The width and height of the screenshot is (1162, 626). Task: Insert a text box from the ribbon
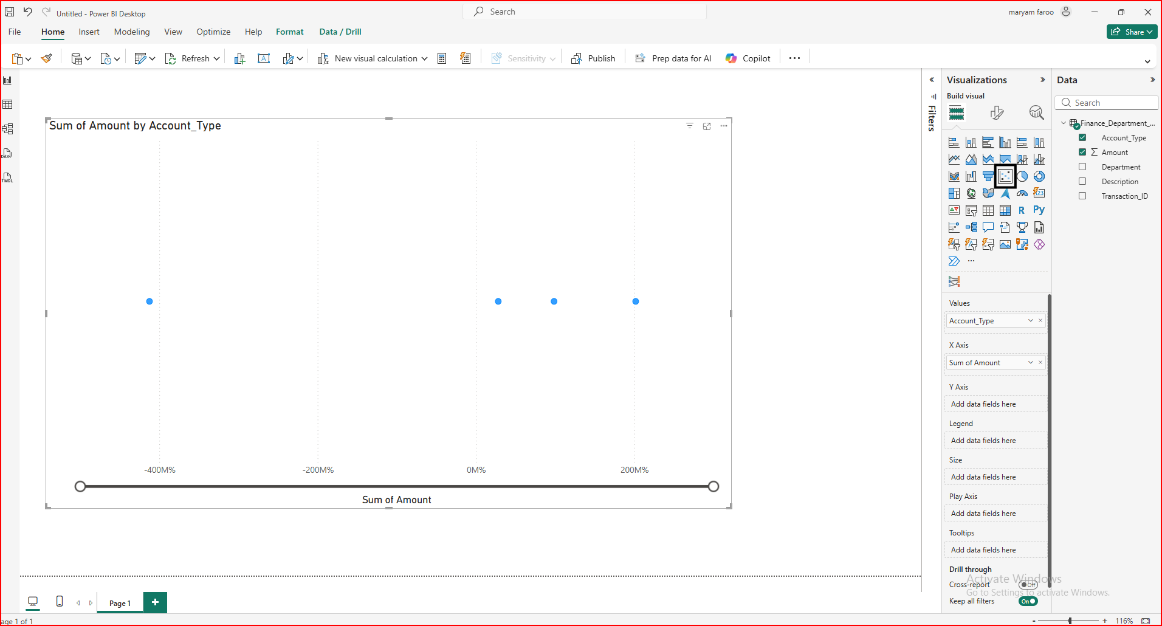[264, 58]
